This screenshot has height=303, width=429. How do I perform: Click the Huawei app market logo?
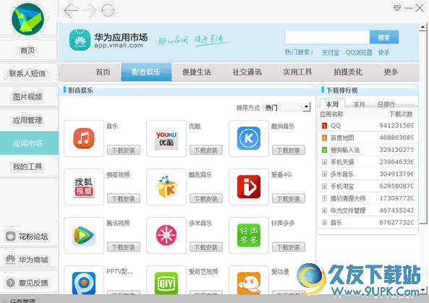point(80,40)
